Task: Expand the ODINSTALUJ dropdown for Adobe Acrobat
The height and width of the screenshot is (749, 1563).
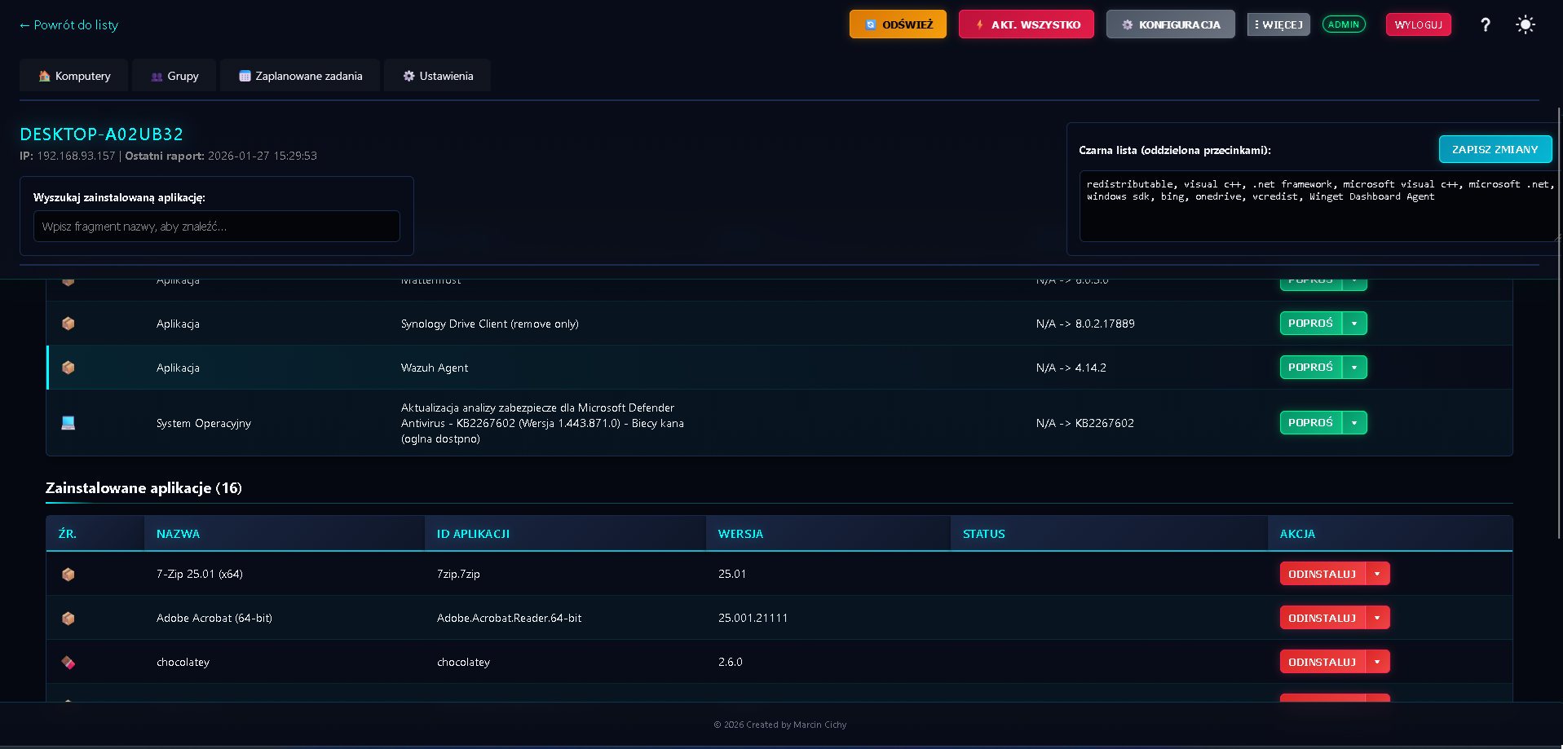Action: [x=1377, y=618]
